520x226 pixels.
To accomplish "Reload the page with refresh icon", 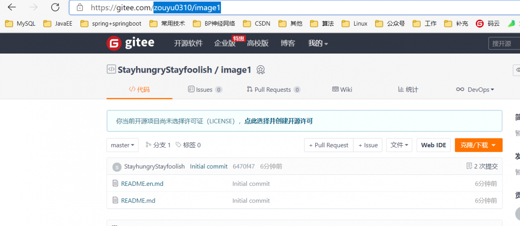I will click(55, 7).
